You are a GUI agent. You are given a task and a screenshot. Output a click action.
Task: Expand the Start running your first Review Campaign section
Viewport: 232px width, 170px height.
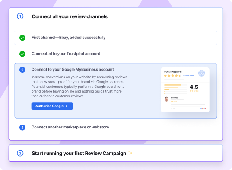click(x=116, y=153)
